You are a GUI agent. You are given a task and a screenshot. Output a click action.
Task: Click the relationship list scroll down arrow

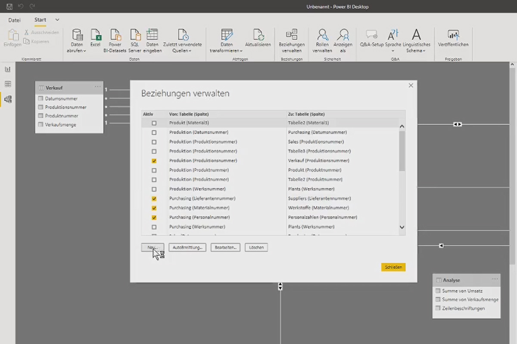click(x=402, y=227)
